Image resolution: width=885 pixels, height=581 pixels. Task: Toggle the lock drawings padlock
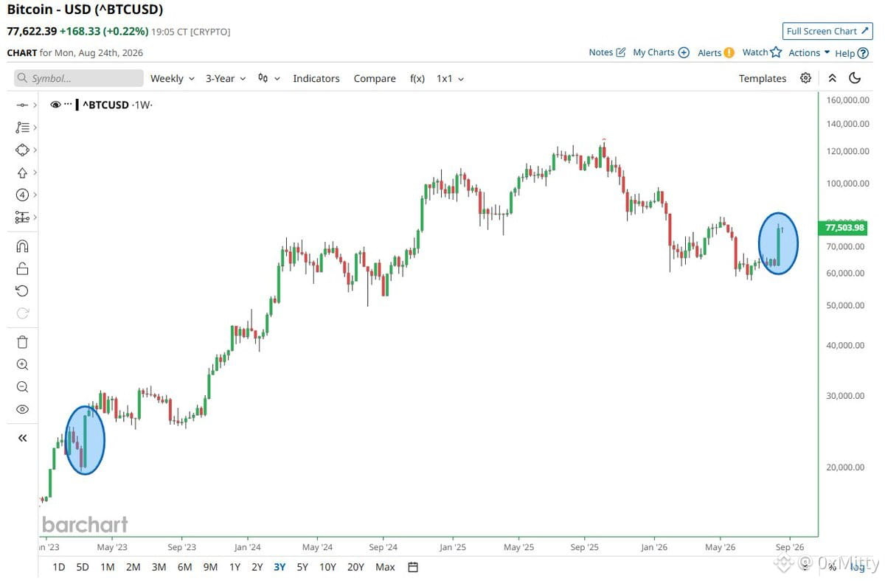[22, 268]
